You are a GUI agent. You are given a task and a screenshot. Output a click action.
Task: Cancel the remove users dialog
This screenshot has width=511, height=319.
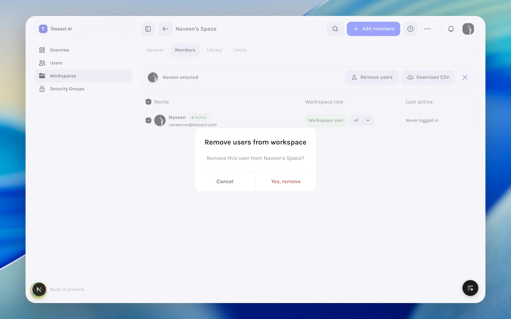pyautogui.click(x=225, y=182)
